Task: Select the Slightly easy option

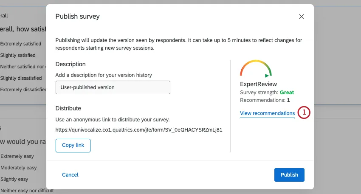Action: coord(14,179)
